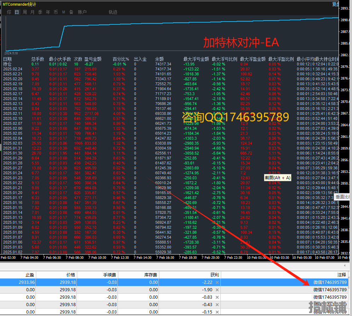Close the order with -0.15 profit
Image resolution: width=352 pixels, height=316 pixels.
[217, 312]
